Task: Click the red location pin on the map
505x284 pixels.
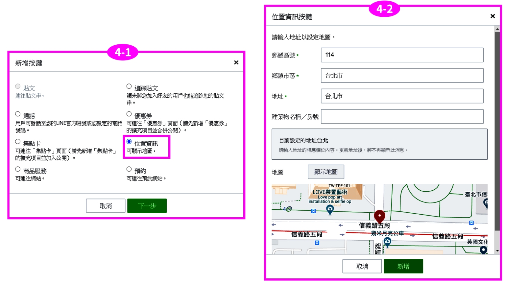Action: pos(379,216)
